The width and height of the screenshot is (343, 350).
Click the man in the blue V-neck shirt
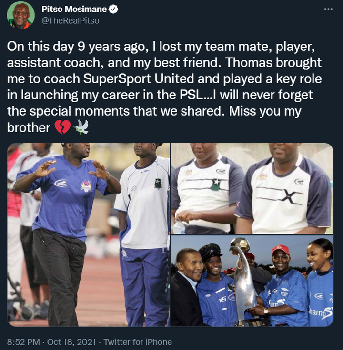click(x=64, y=232)
